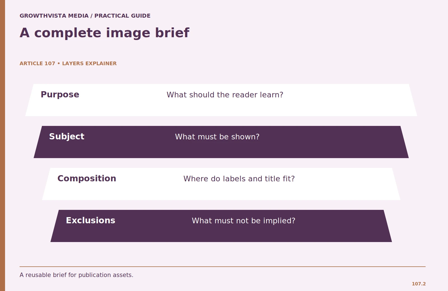Click the 'GROWTHVISTA MEDIA / PRACTICAL GUIDE' header text
Image resolution: width=448 pixels, height=291 pixels.
(85, 16)
